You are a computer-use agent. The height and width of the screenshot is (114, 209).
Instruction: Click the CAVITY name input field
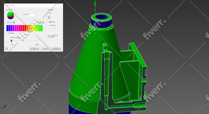point(29,15)
